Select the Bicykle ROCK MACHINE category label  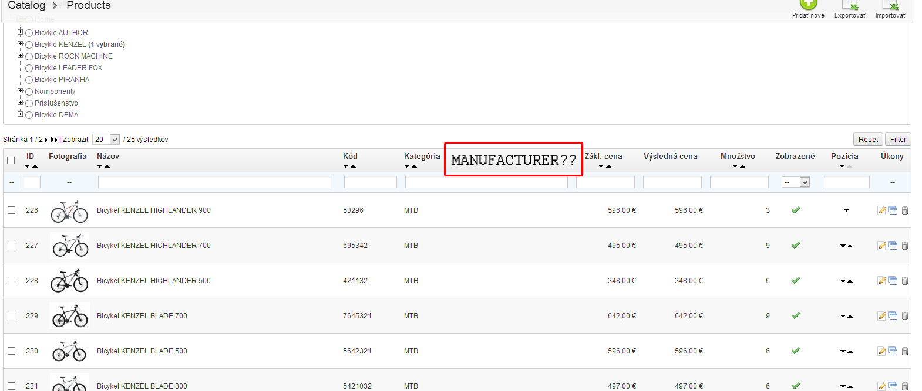click(73, 56)
